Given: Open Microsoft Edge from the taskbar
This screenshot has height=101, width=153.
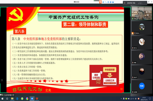Looking at the screenshot, I should click(x=17, y=99).
